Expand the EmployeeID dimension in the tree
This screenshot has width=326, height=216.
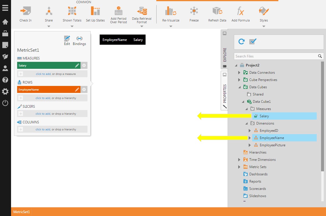tap(249, 130)
